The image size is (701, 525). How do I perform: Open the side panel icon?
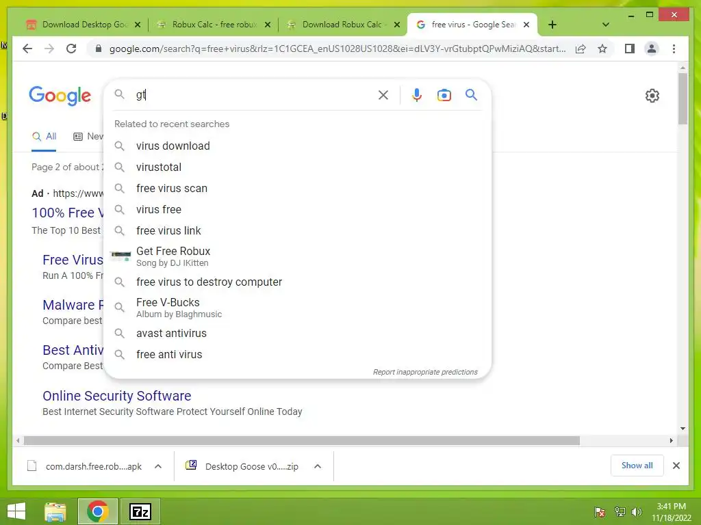click(630, 49)
